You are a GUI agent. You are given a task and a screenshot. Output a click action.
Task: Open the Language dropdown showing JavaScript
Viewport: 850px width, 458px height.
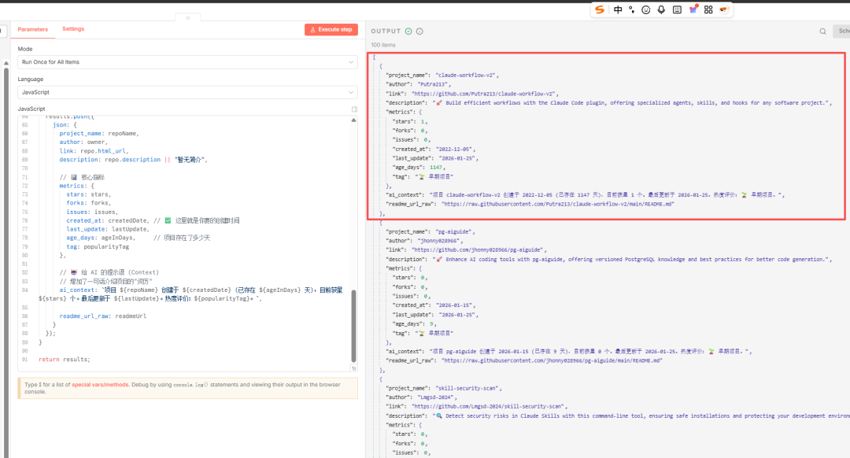coord(187,92)
